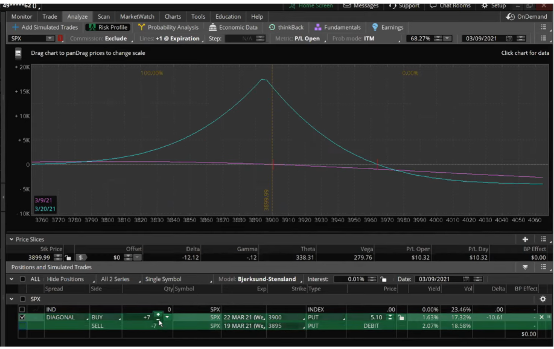
Task: Add a new price slice with plus icon
Action: 525,240
